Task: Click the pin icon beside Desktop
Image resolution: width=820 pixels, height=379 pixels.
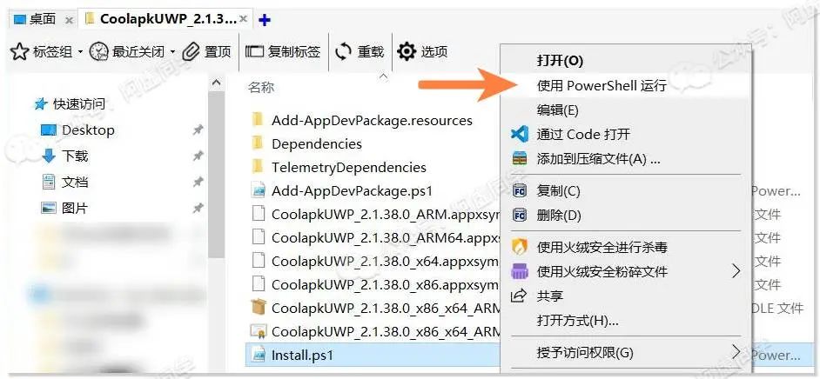Action: click(x=198, y=130)
